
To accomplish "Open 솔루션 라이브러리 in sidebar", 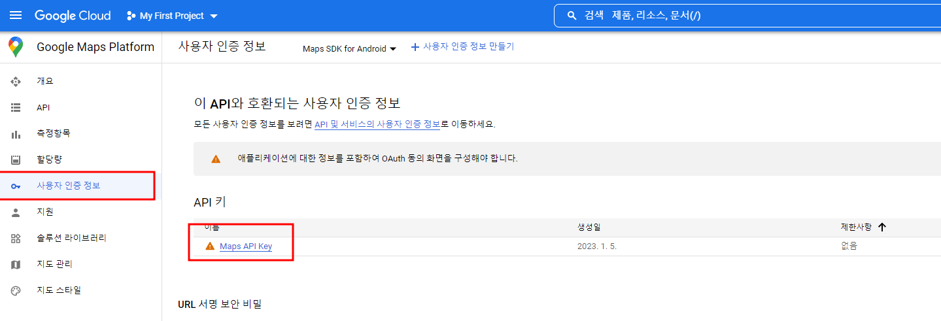I will 71,238.
